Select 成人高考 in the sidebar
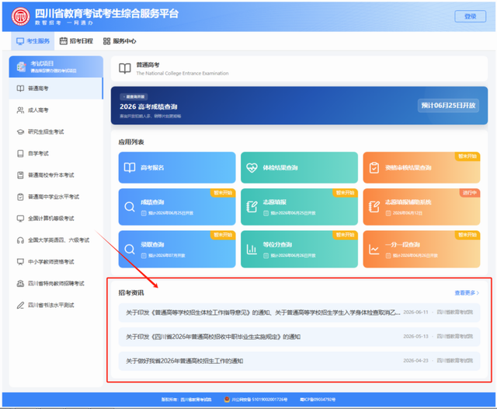Image resolution: width=497 pixels, height=409 pixels. (56, 110)
